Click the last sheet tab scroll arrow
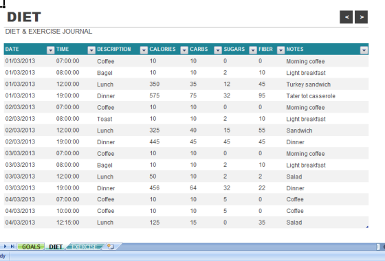 tap(12, 247)
